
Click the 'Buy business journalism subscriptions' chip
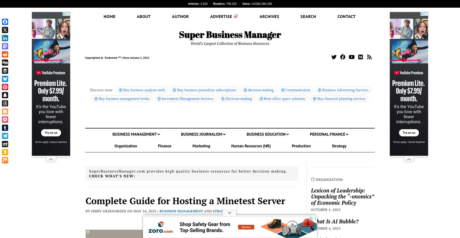pyautogui.click(x=204, y=90)
